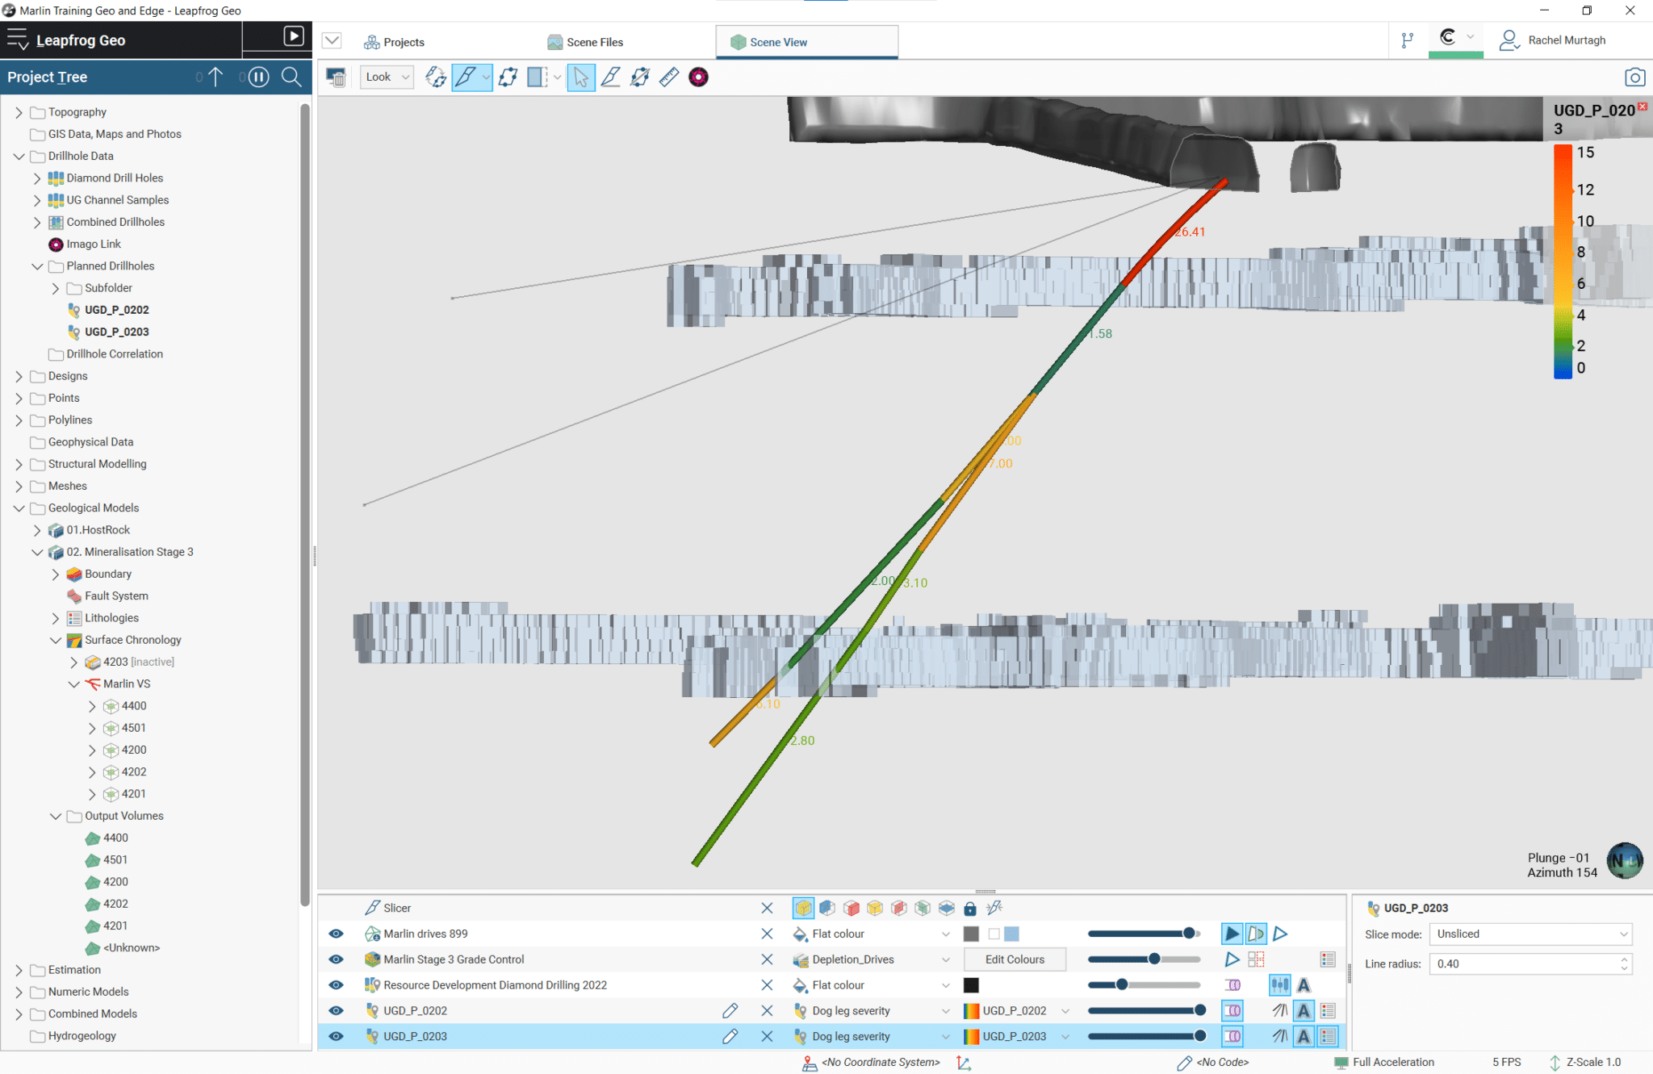
Task: Toggle visibility of UGD_P_0203
Action: click(336, 1036)
